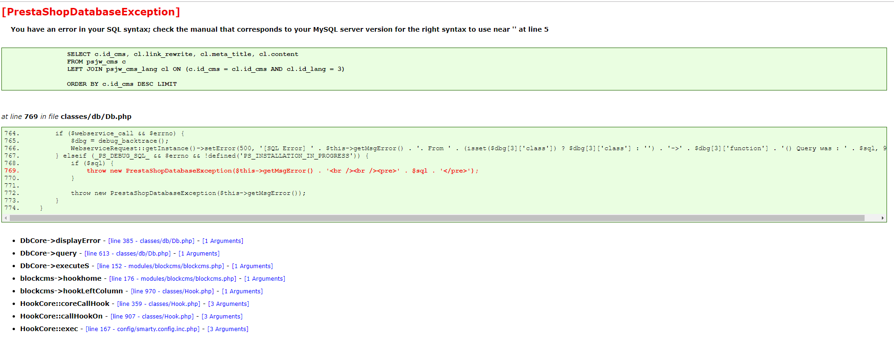The height and width of the screenshot is (353, 894).
Task: Open the 'line 970 - classes/Hook.php' link
Action: click(172, 291)
